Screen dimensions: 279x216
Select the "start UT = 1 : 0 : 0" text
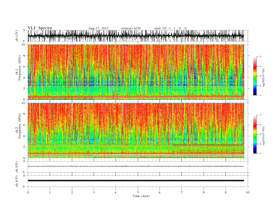tap(170, 28)
